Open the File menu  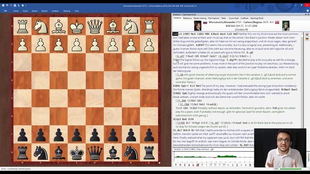[x=5, y=11]
